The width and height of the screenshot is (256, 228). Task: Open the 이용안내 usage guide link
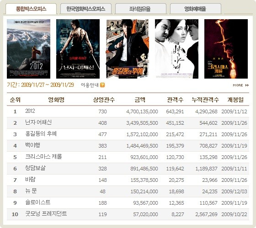coord(90,85)
